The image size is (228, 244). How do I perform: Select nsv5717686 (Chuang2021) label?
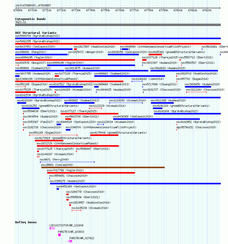(x=160, y=84)
